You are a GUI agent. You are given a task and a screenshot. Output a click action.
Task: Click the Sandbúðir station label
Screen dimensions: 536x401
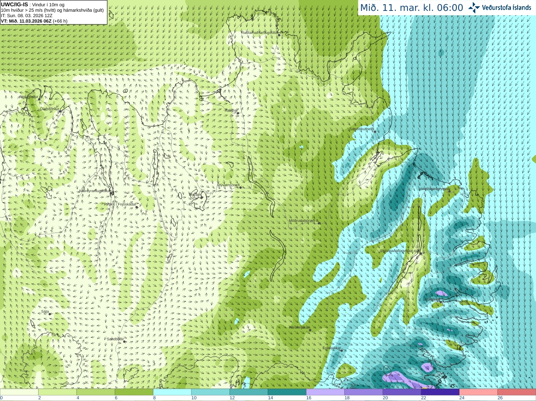(x=115, y=339)
